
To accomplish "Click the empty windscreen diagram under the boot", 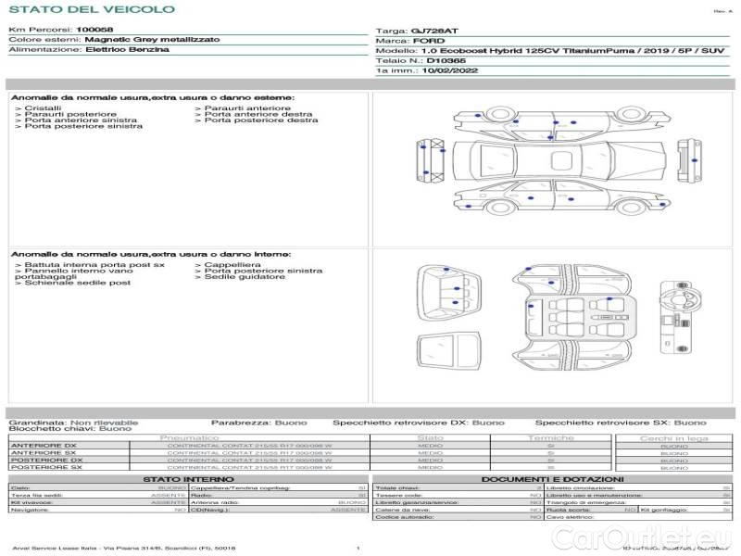I will [449, 353].
